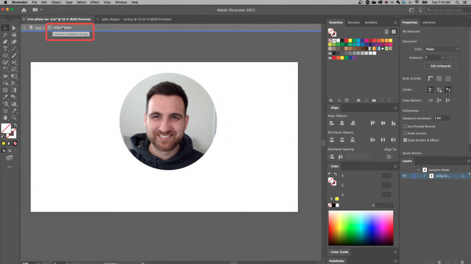Select the Type tool

5,49
